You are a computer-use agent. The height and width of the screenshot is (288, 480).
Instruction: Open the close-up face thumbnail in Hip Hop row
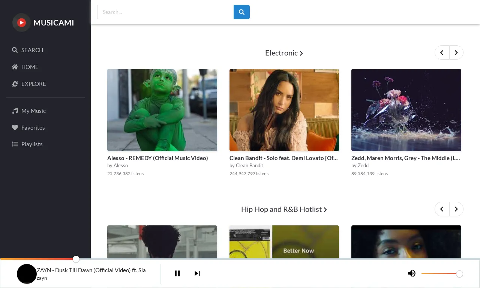[x=406, y=242]
